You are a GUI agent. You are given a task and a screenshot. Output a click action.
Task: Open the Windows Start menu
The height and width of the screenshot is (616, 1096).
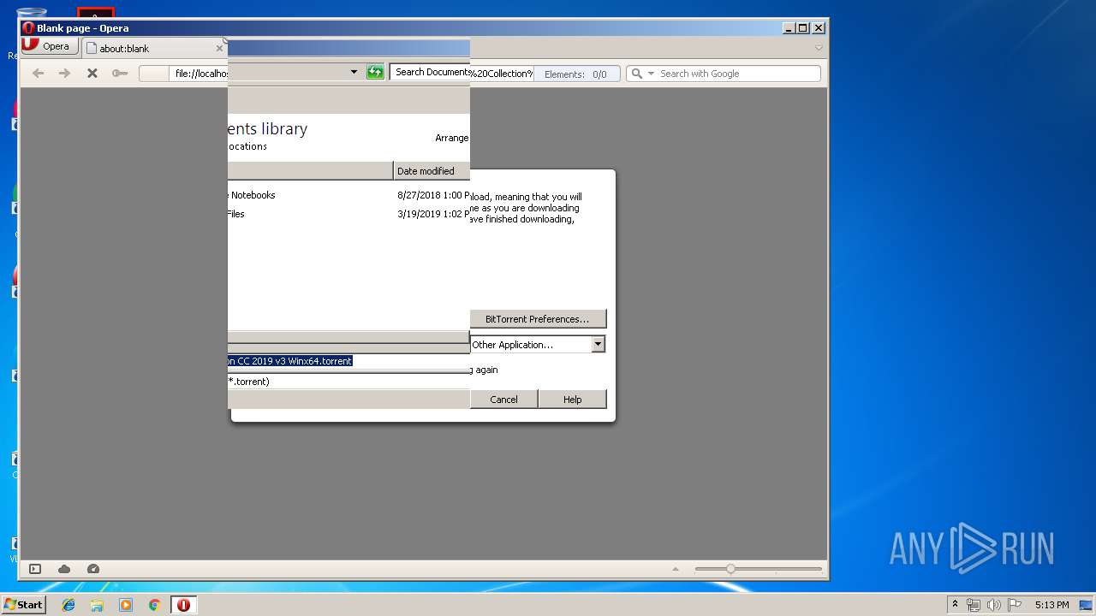(23, 604)
